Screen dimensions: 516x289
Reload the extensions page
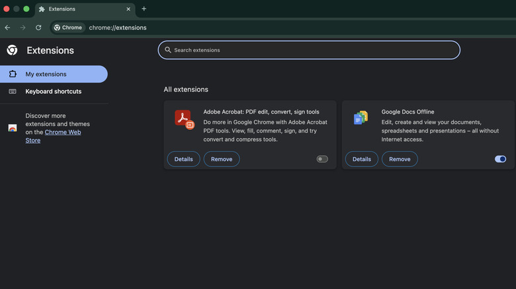point(38,28)
